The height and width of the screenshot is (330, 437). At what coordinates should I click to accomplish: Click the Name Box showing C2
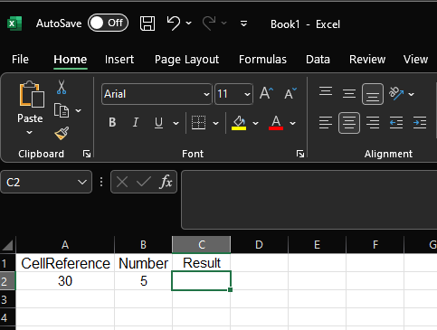[39, 182]
